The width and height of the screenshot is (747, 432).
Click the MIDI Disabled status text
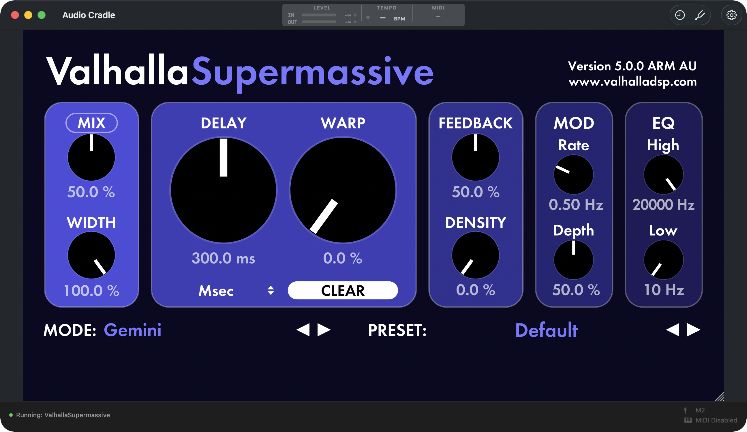716,420
